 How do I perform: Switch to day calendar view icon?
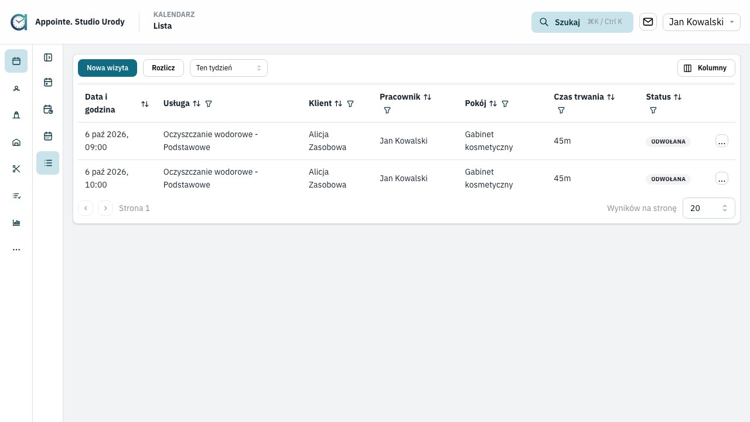(48, 83)
